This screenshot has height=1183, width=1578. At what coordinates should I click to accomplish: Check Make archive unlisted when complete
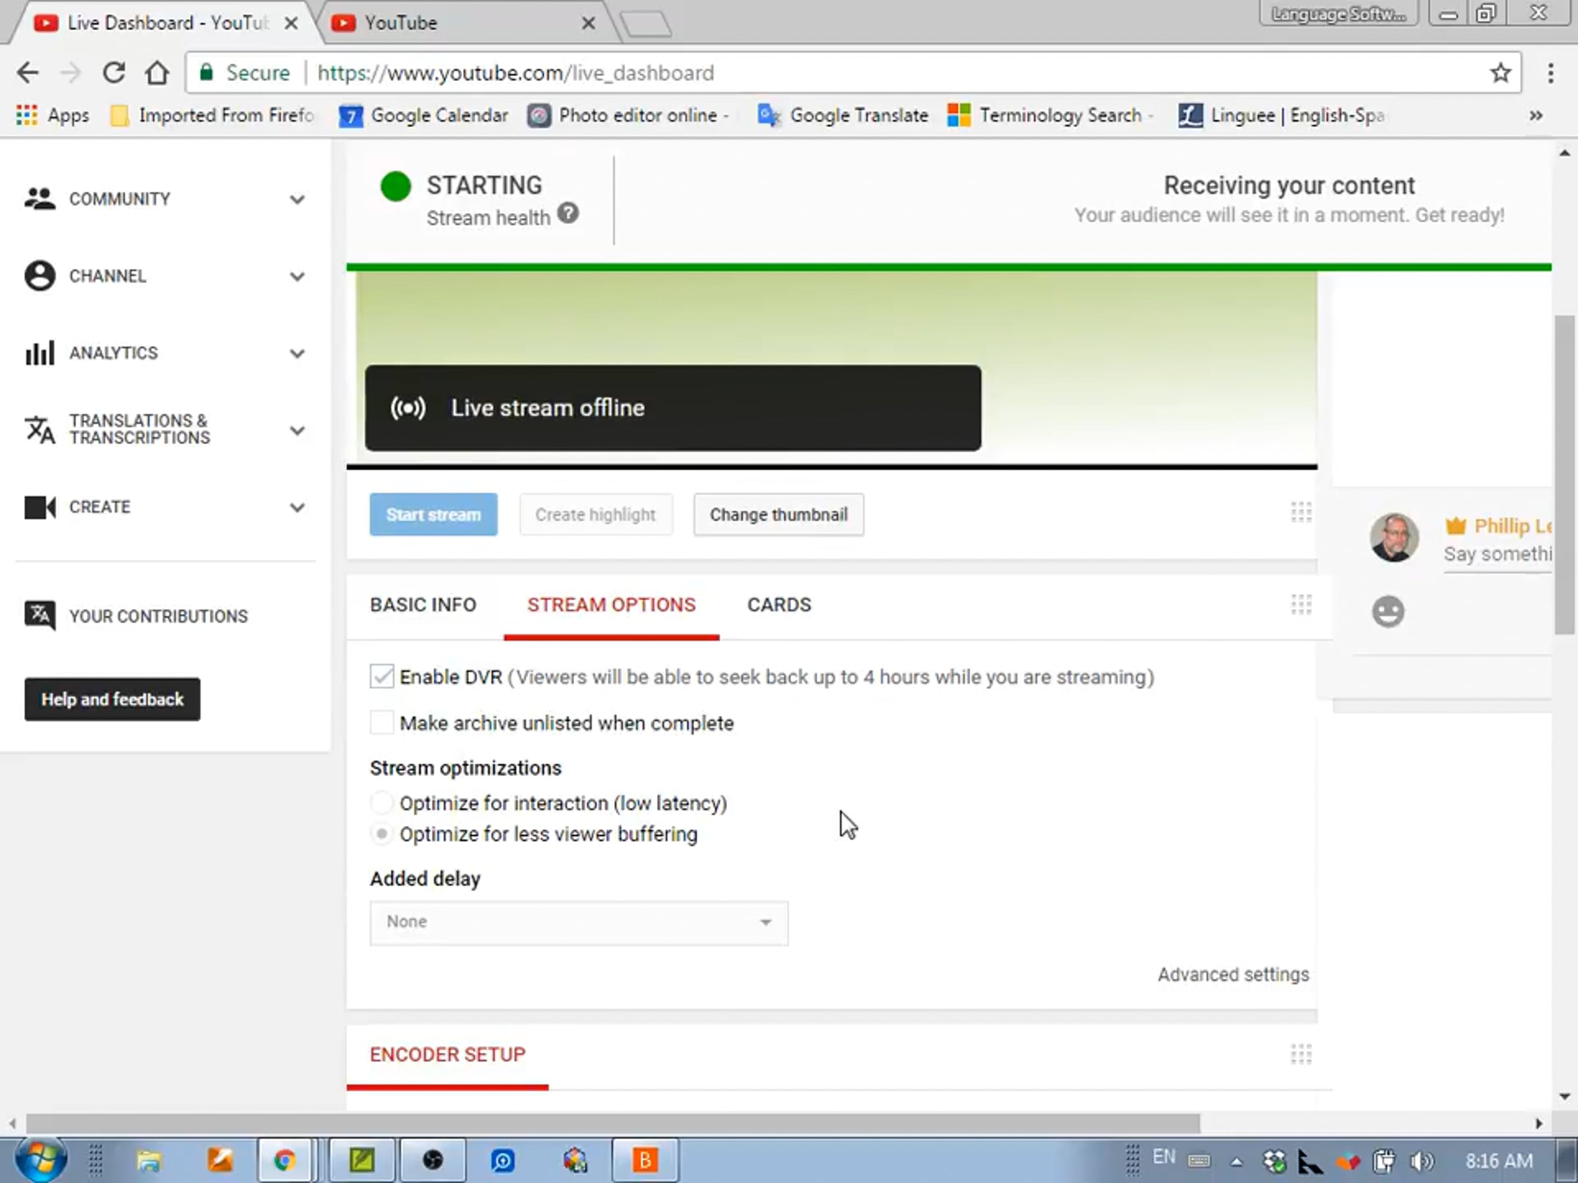pos(381,722)
